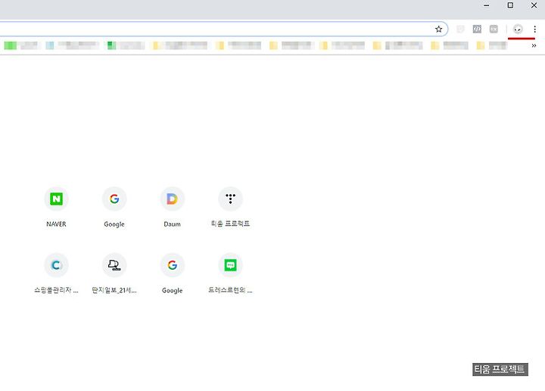Viewport: 545px width, 391px height.
Task: Open the 쇼핑몰관리자 shortcut with blue C icon
Action: pyautogui.click(x=56, y=273)
